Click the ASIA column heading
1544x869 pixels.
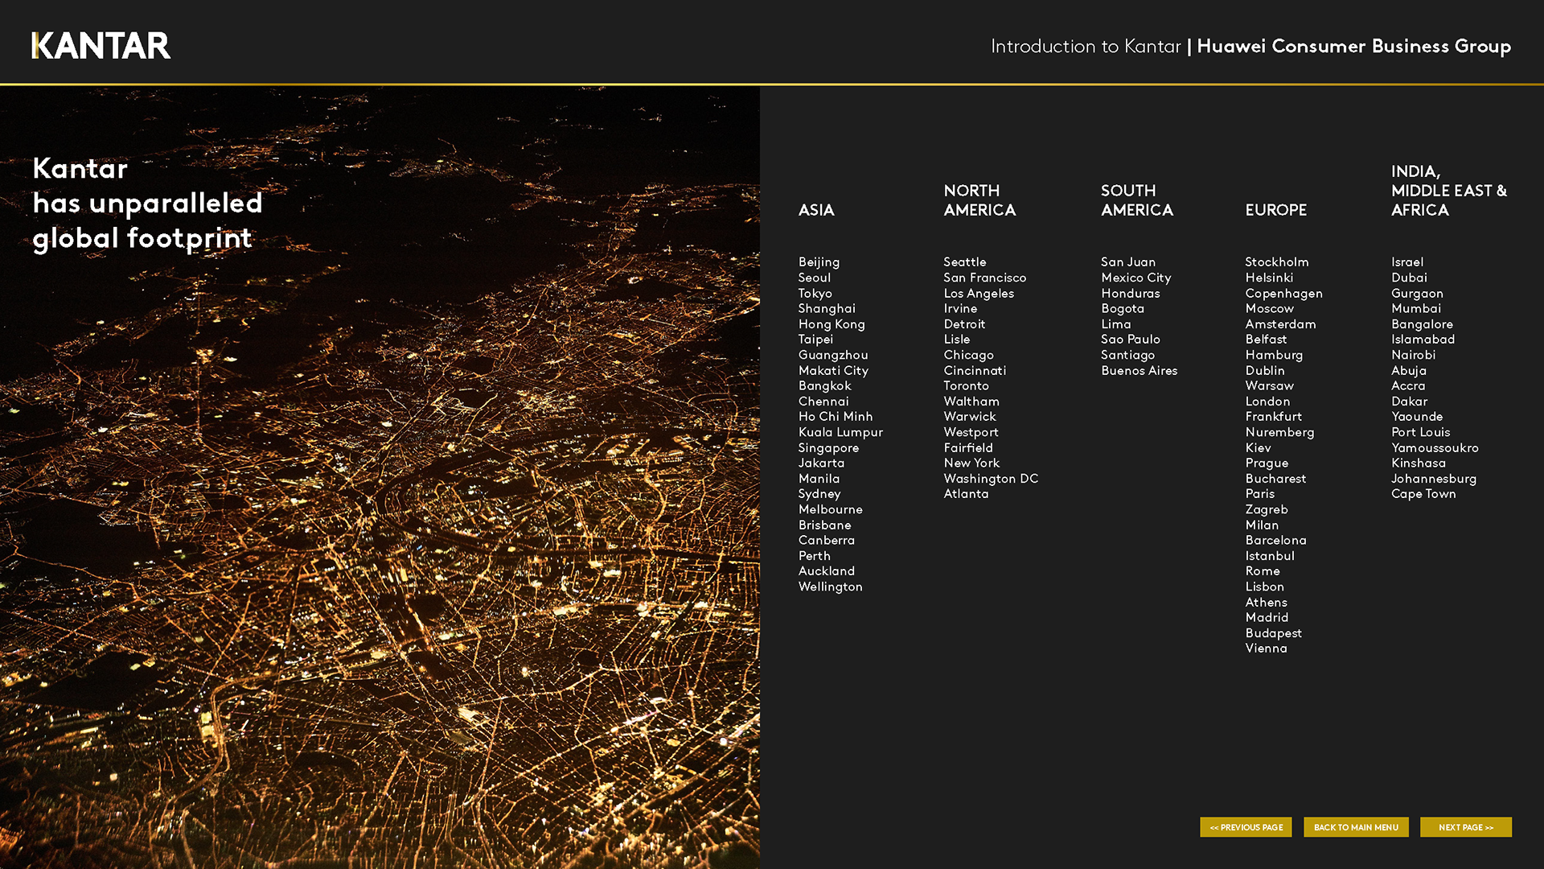[816, 210]
